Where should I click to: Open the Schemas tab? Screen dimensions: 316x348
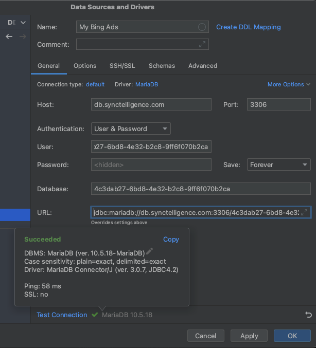point(162,66)
